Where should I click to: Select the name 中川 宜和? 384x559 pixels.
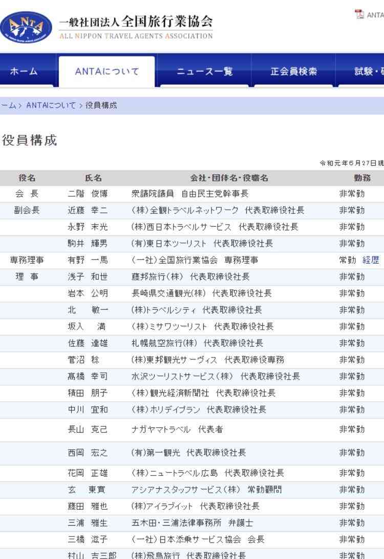[x=88, y=410]
